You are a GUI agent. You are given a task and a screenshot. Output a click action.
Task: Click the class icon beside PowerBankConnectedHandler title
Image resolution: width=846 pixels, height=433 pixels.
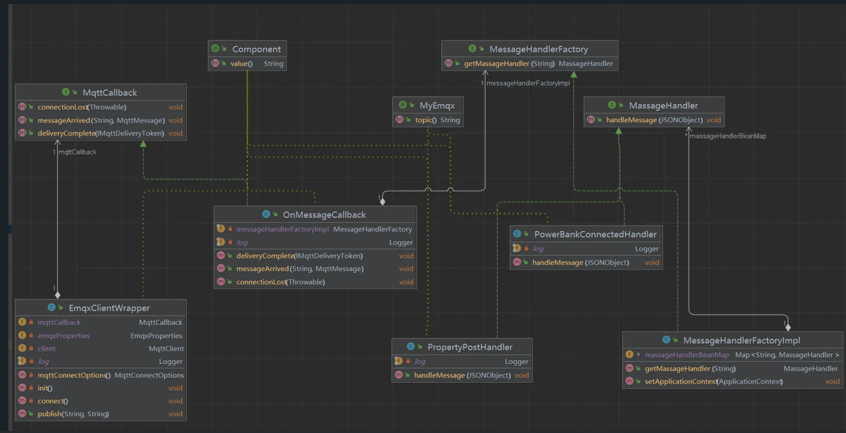(517, 234)
